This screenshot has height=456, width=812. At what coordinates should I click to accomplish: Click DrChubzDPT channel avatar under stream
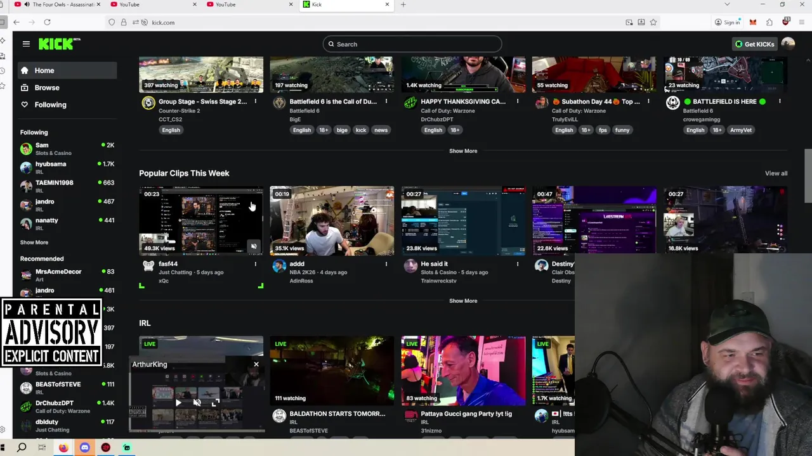[x=410, y=103]
